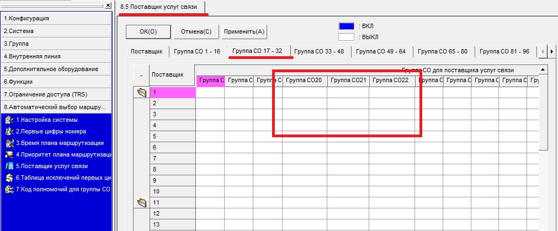Toggle Группа СО20 cell for supplier 1
The height and width of the screenshot is (231, 558).
coord(305,93)
